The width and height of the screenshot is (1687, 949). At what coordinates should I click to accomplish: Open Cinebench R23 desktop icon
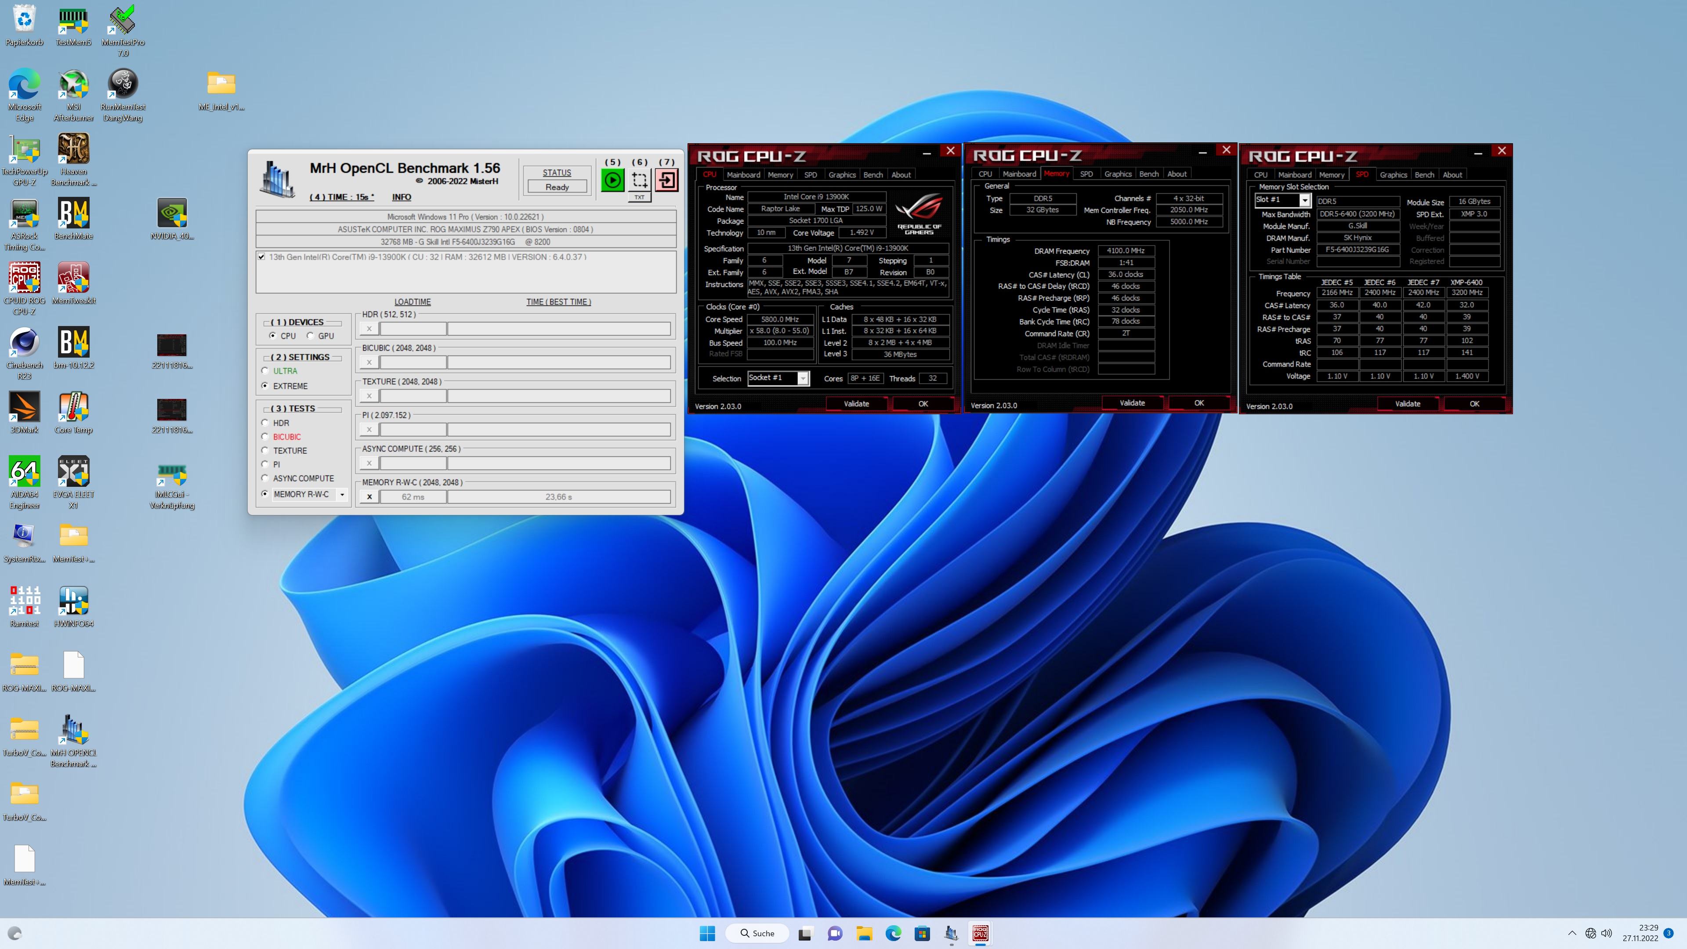24,354
